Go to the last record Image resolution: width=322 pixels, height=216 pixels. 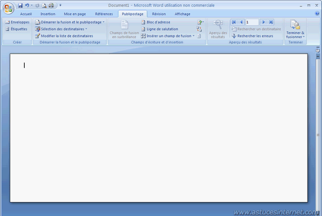[271, 22]
